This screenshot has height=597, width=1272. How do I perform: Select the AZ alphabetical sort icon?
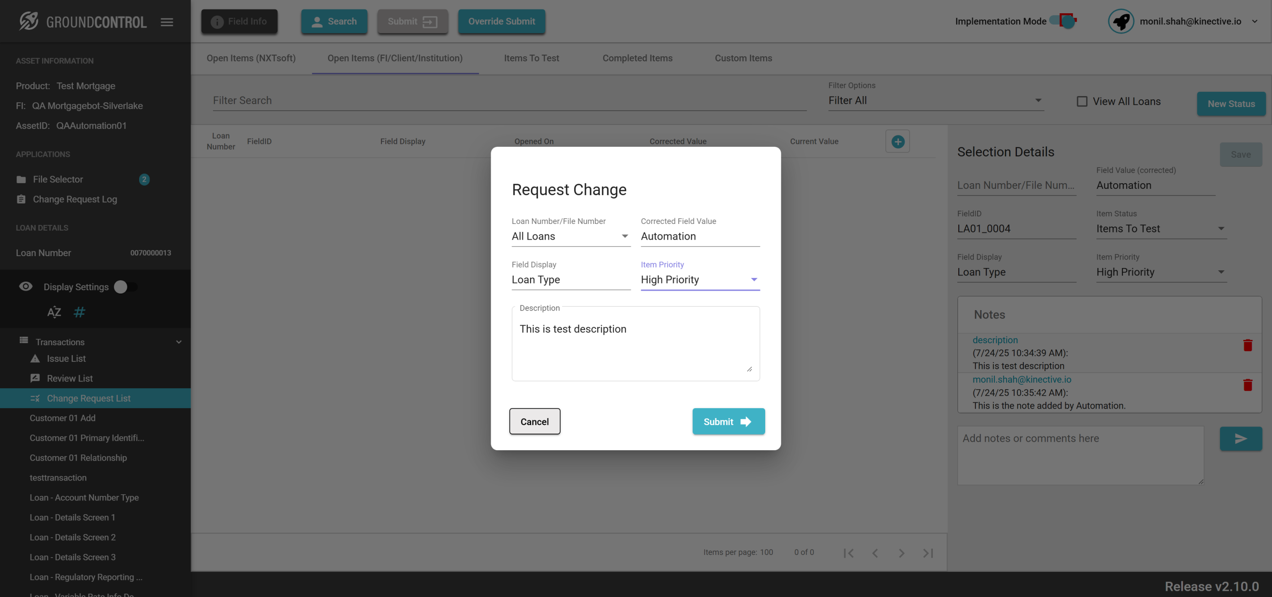54,312
